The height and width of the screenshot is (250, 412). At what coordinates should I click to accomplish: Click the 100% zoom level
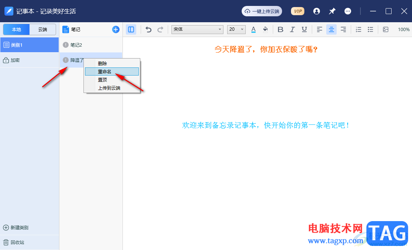[x=403, y=29]
